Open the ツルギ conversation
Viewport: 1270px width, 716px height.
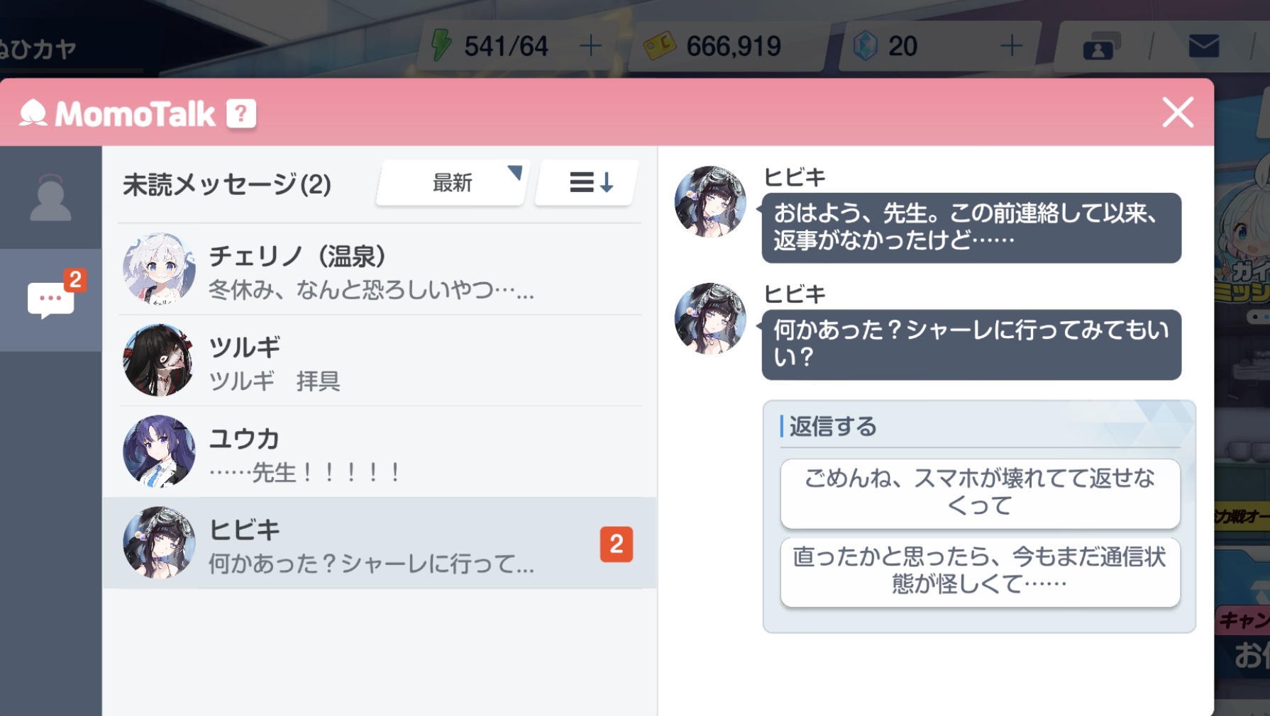pyautogui.click(x=380, y=361)
